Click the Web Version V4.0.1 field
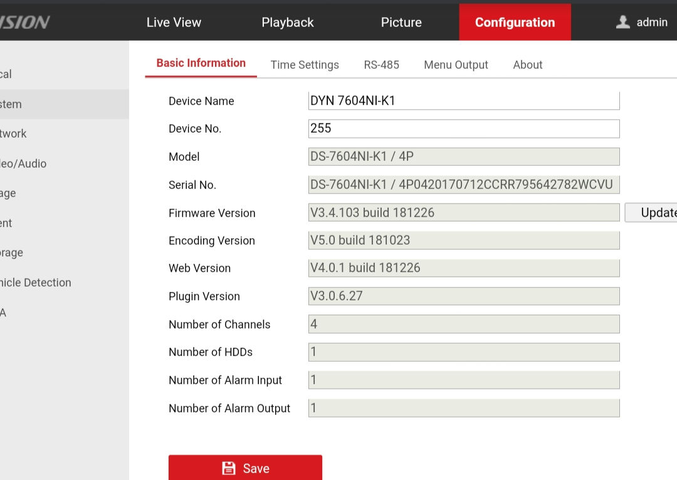 tap(464, 268)
